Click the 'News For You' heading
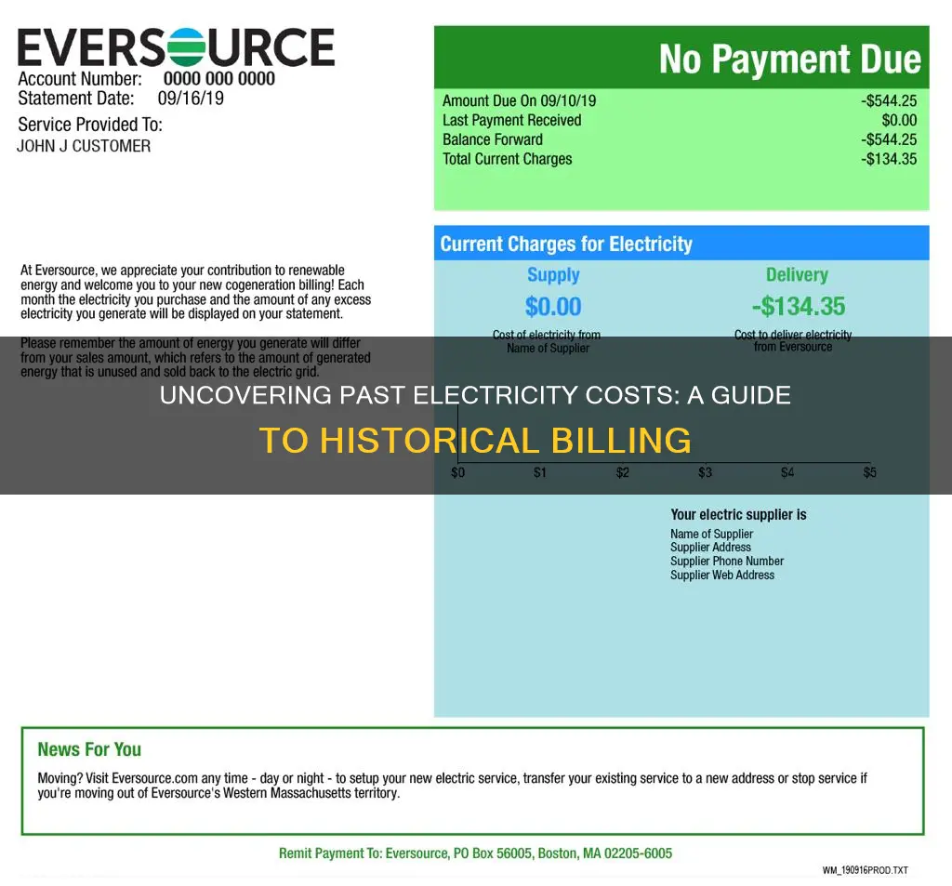 89,749
